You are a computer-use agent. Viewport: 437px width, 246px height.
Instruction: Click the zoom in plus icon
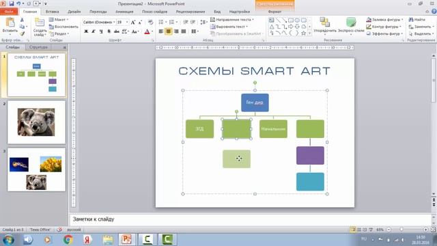[425, 230]
